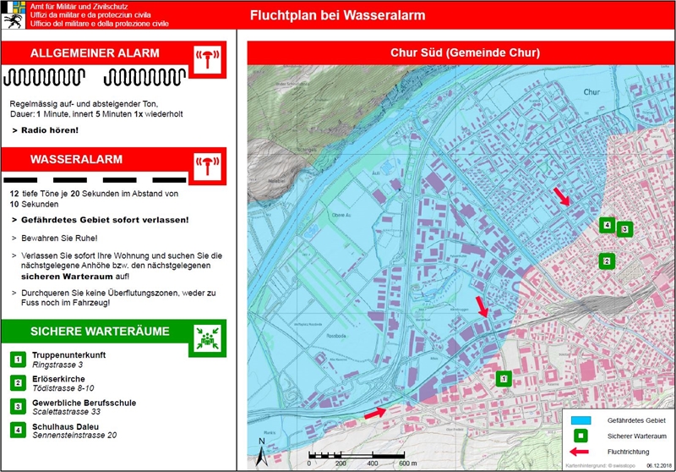
Task: Select map marker 1 near the railway
Action: click(x=504, y=379)
